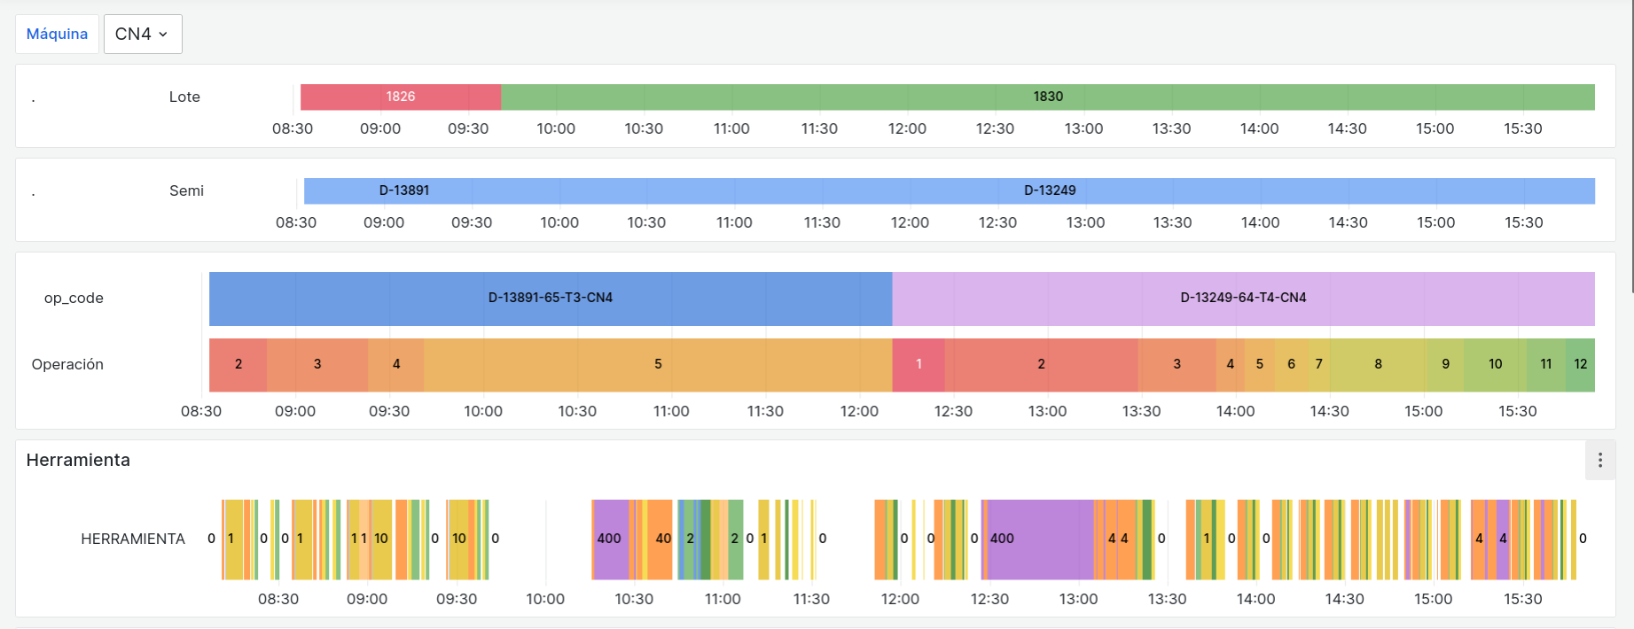The height and width of the screenshot is (629, 1634).
Task: Click the Herramienta panel title
Action: tap(78, 460)
